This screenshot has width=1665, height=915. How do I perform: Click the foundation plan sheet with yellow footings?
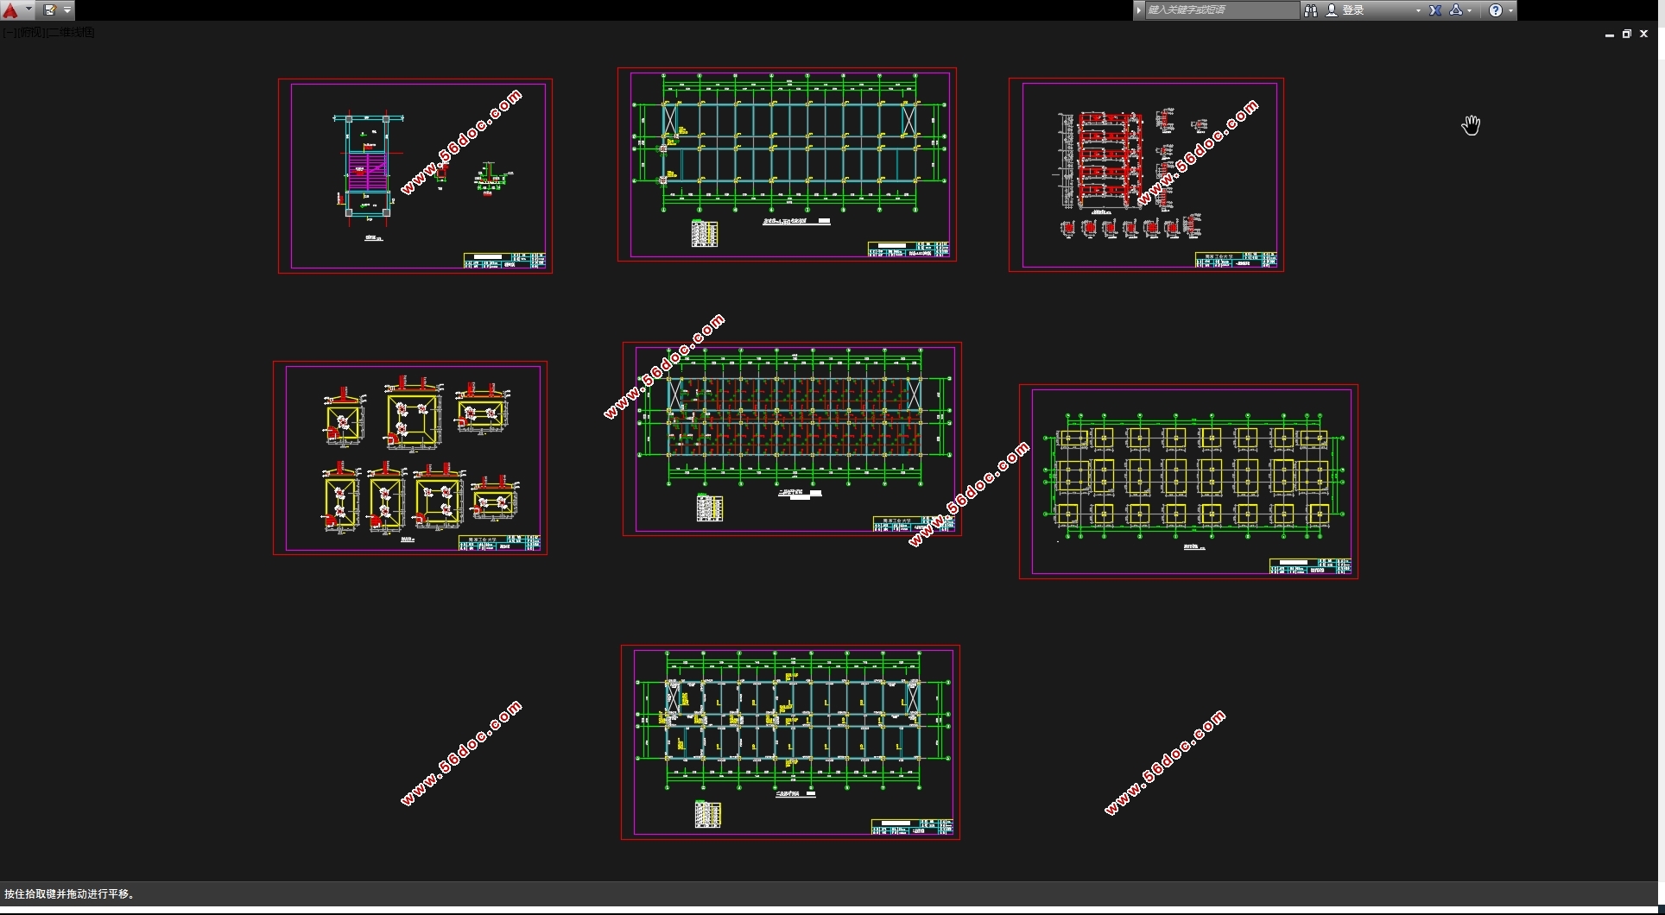click(1188, 482)
